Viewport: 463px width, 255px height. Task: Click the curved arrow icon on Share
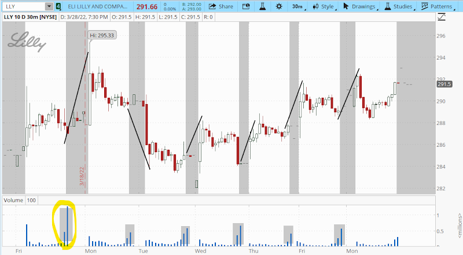(212, 6)
